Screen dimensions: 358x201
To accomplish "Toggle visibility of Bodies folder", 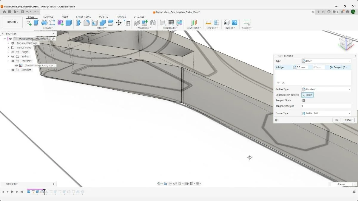I will coord(13,57).
